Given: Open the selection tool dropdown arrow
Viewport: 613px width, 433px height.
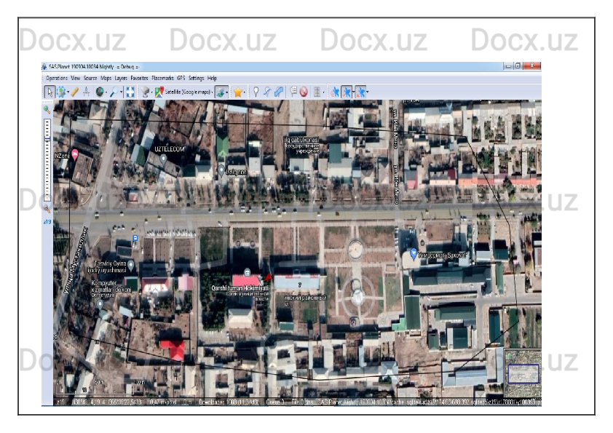Looking at the screenshot, I should coord(66,92).
